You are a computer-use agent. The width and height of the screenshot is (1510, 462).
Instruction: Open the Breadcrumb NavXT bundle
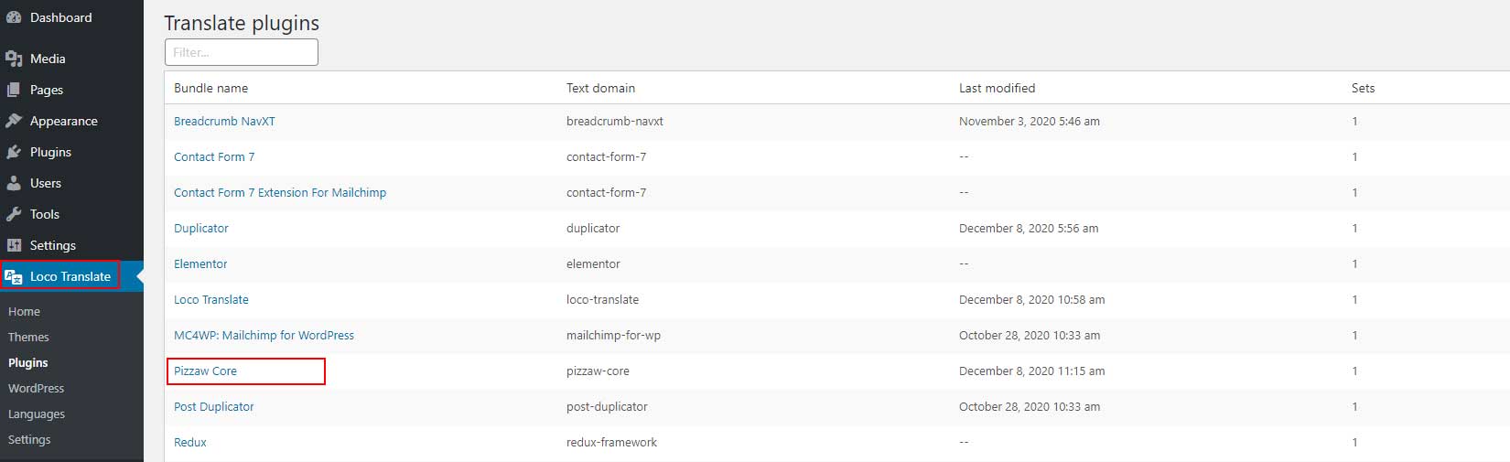coord(224,122)
